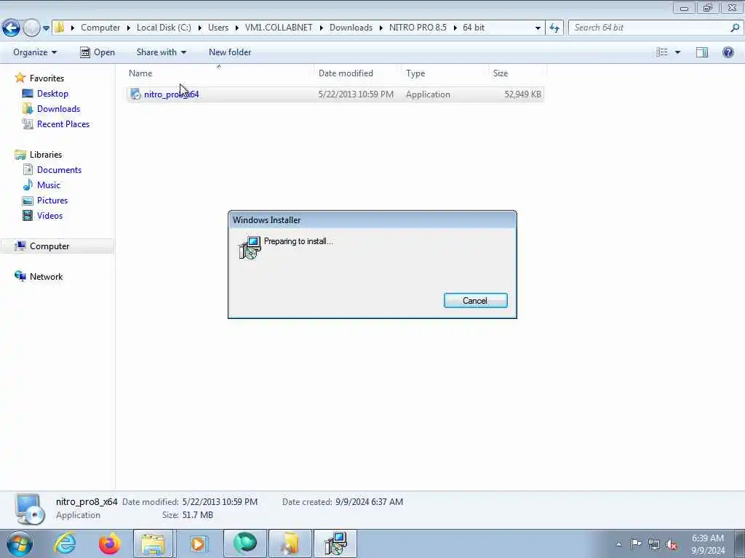Click the taskbar clock showing 6:39 AM
This screenshot has width=745, height=558.
click(x=708, y=544)
